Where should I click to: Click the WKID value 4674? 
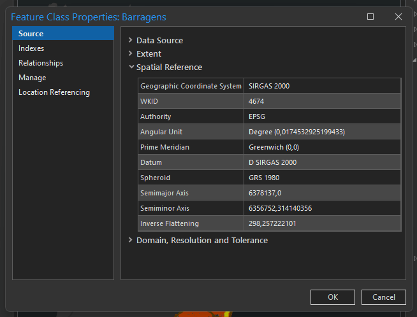(256, 101)
